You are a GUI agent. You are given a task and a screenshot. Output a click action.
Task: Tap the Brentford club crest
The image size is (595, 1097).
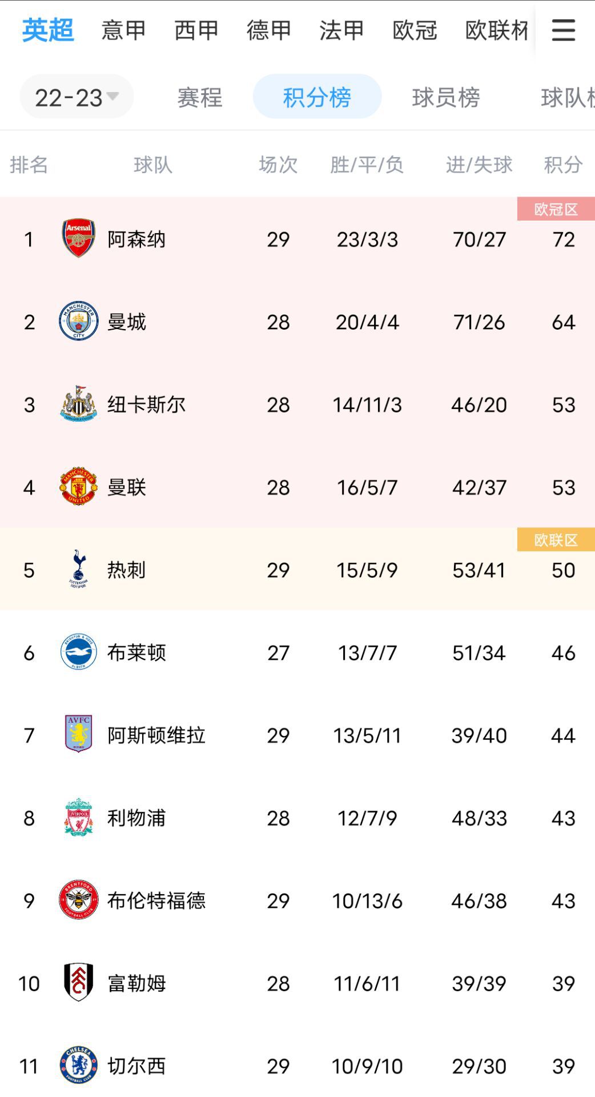(x=78, y=900)
